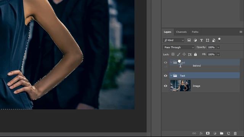Toggle visibility of the dragged group

165,62
